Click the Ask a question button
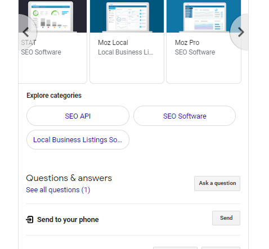This screenshot has width=269, height=249. point(217,183)
